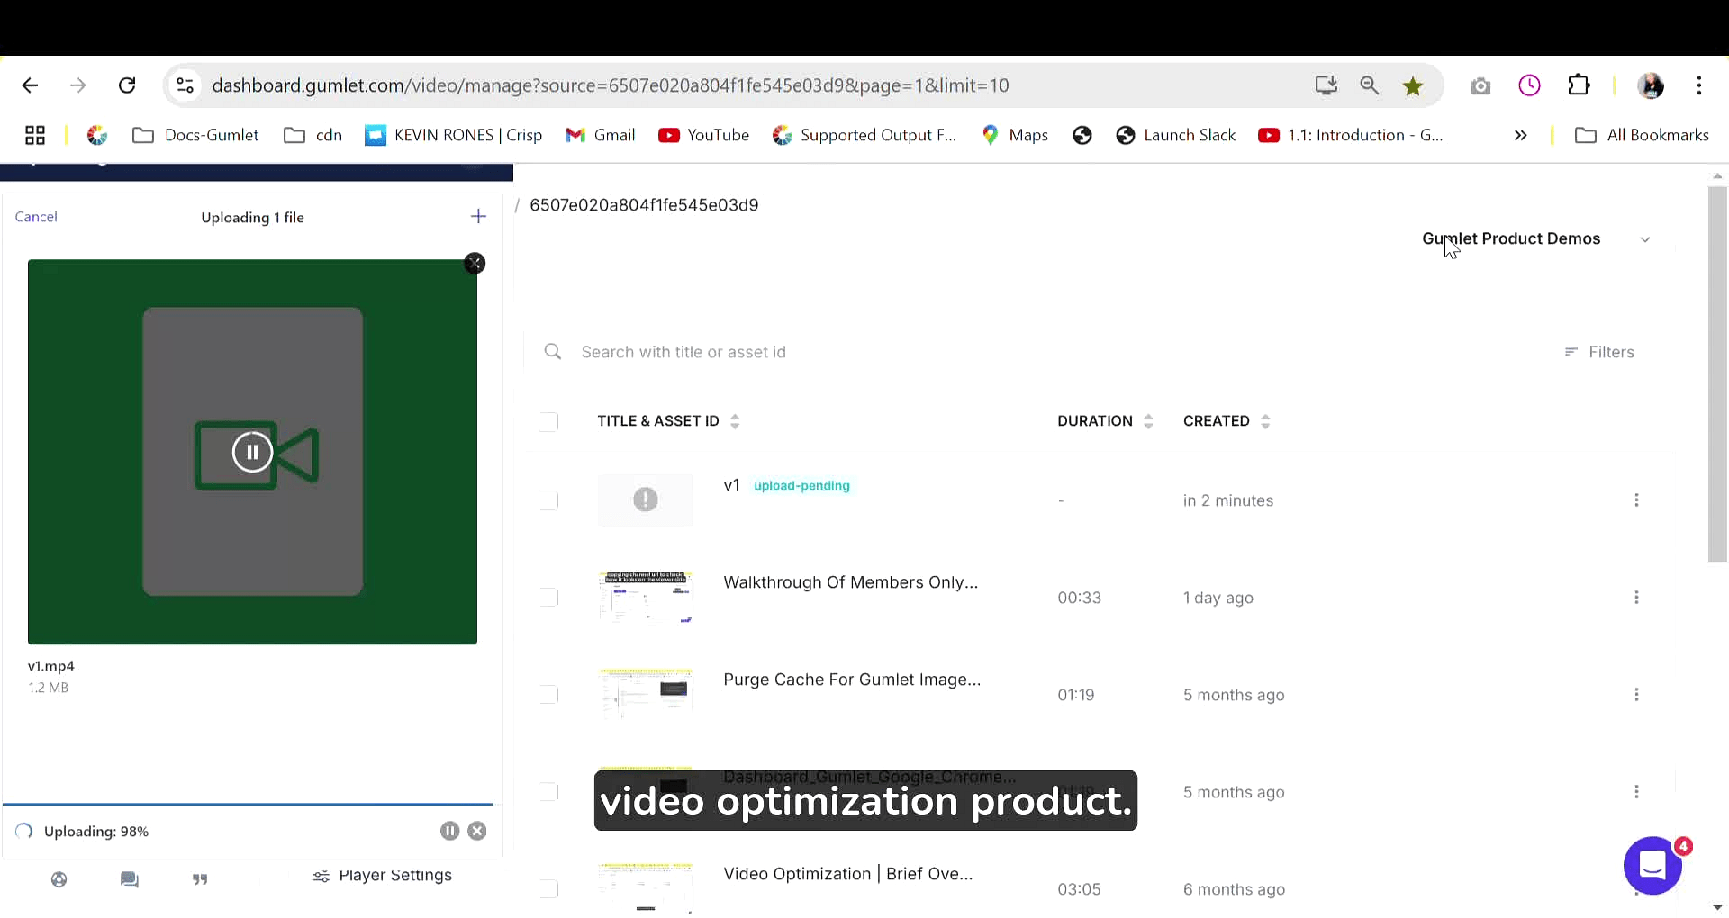Open more options for Dashboard_Gumlet_Google_Chrome row
Image resolution: width=1729 pixels, height=918 pixels.
[1636, 792]
